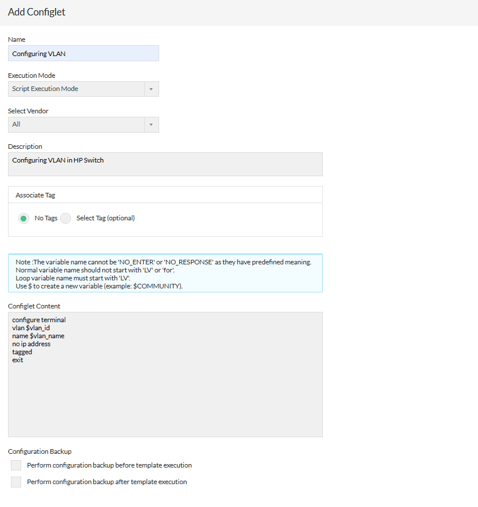
Task: Click the Associate Tag panel header
Action: (35, 195)
